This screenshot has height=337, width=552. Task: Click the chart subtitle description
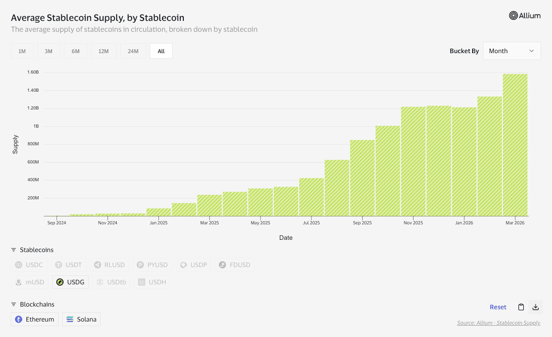(134, 30)
